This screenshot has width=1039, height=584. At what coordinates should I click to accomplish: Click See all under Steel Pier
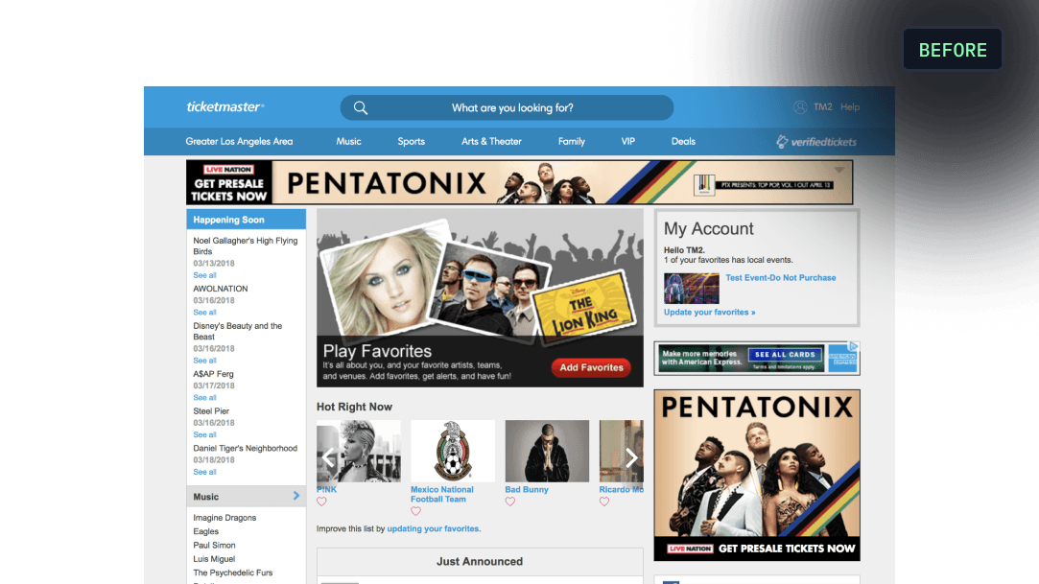click(x=204, y=435)
